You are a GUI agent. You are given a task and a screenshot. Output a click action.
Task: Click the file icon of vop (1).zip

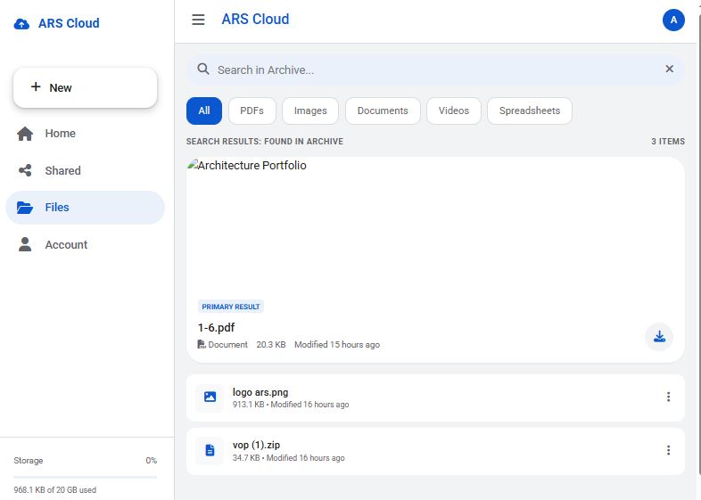[210, 450]
